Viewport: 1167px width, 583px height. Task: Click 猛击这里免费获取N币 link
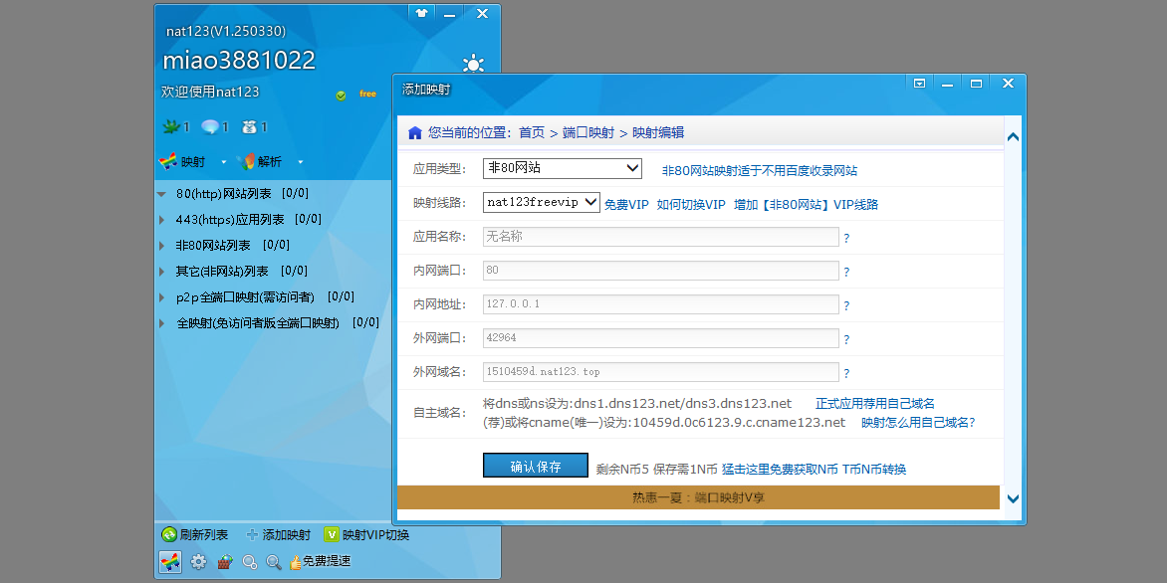tap(780, 470)
